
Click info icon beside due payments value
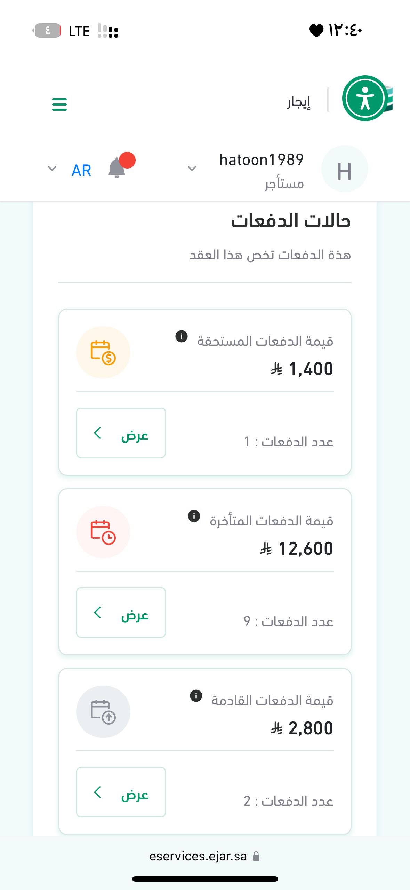[182, 336]
